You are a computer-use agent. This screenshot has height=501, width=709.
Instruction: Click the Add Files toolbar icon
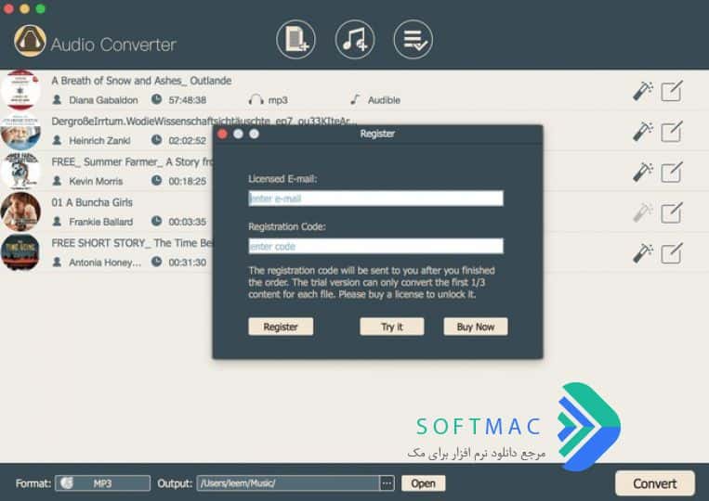tap(296, 39)
